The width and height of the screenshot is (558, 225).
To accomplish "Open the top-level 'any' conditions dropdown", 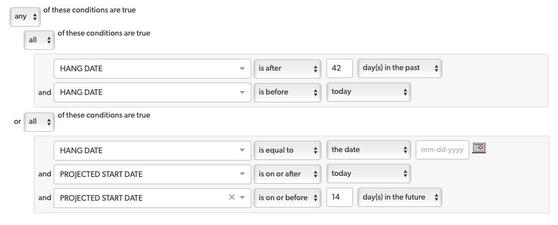I will (25, 17).
